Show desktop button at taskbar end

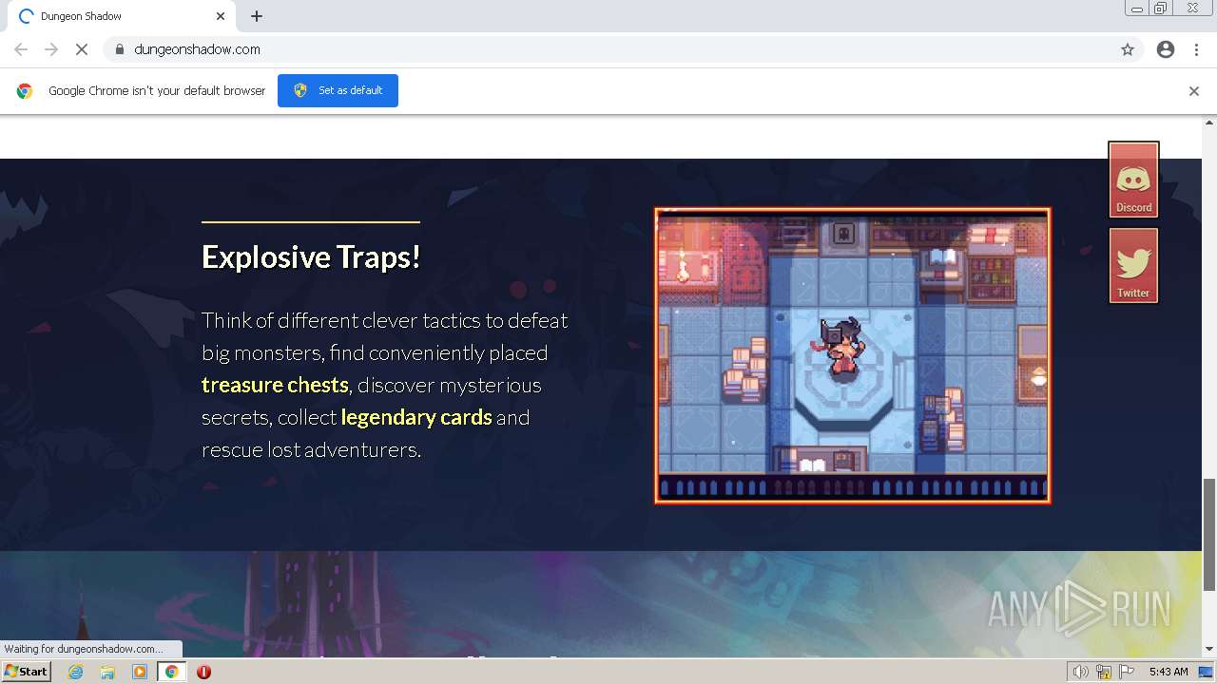tap(1207, 672)
